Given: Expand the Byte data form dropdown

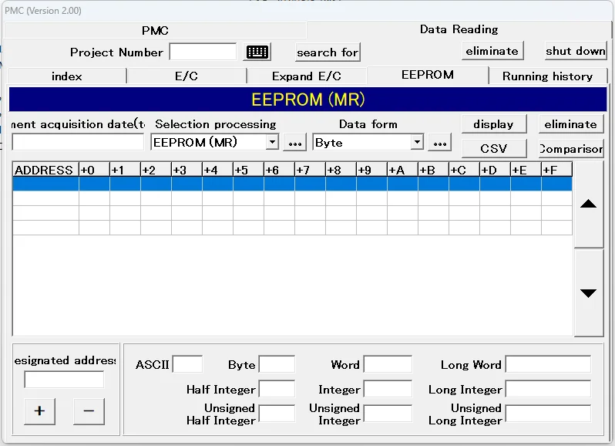Looking at the screenshot, I should point(417,142).
